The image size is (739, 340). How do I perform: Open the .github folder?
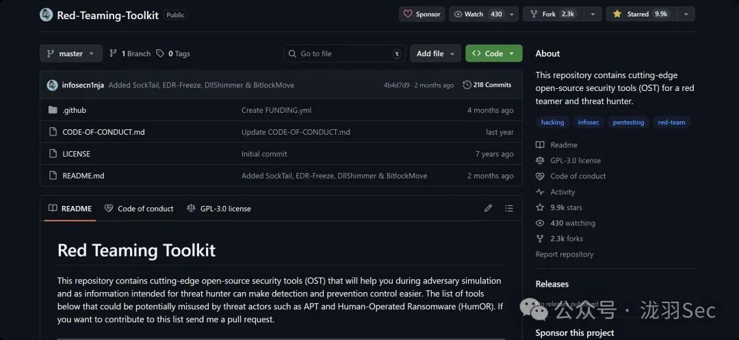[x=75, y=110]
